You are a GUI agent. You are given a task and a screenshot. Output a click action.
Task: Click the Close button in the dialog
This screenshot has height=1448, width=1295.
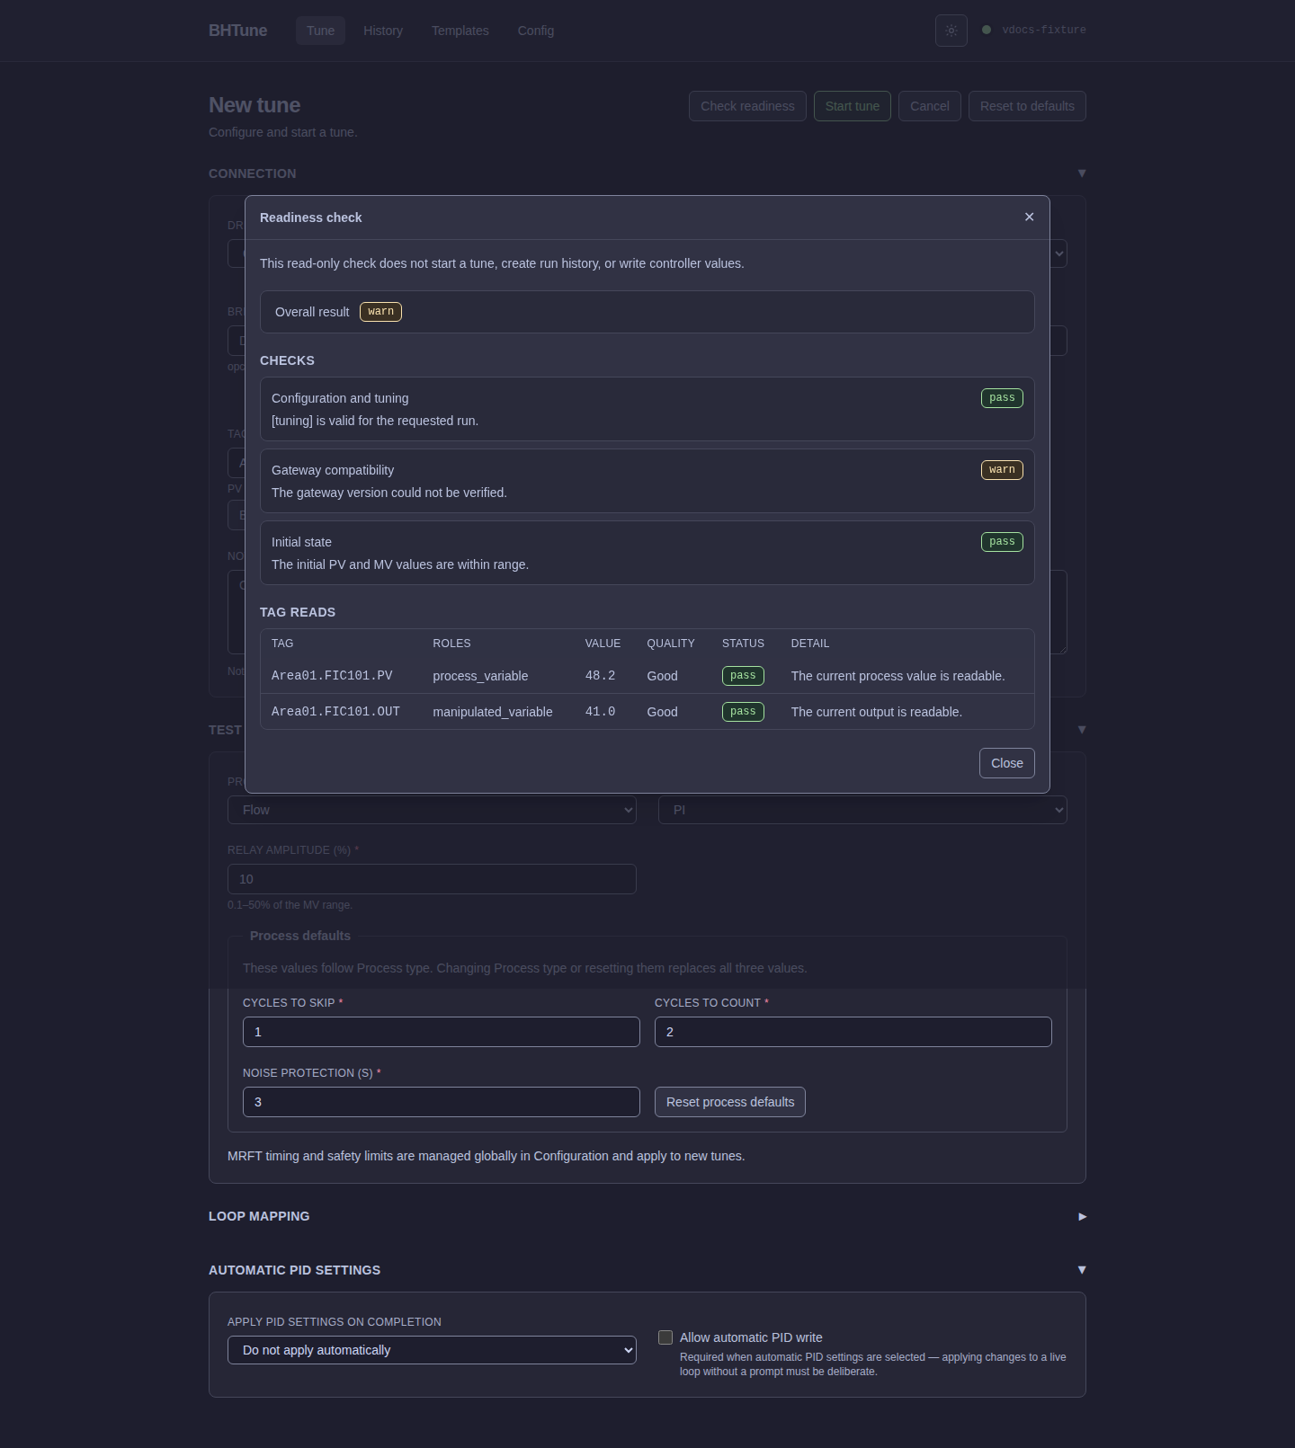tap(1007, 763)
